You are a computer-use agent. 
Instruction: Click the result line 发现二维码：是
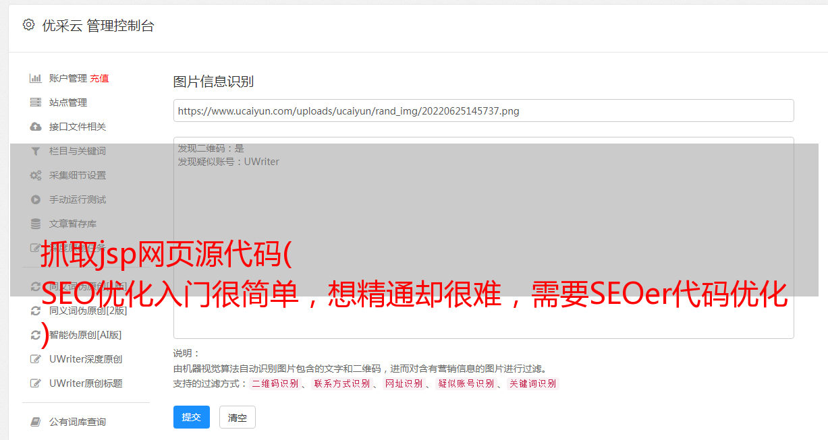pos(211,148)
